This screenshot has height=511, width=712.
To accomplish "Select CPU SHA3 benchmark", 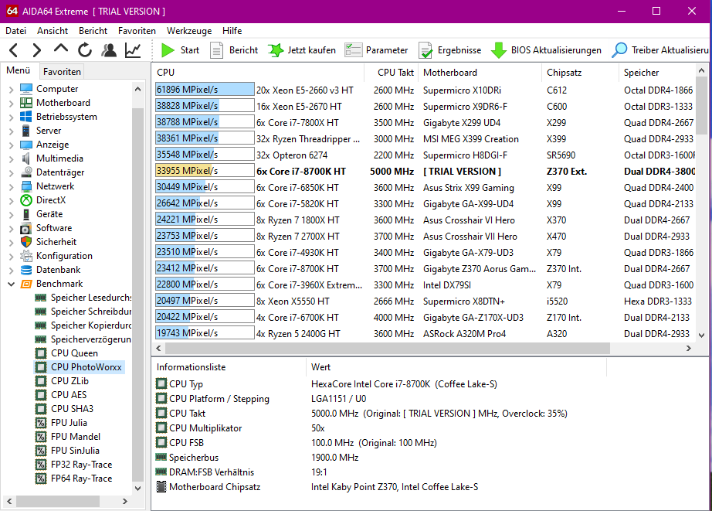I will click(x=72, y=409).
